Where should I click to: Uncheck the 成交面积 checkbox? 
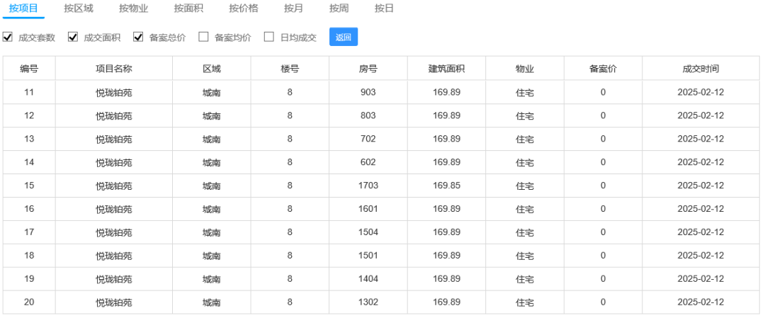[x=73, y=37]
